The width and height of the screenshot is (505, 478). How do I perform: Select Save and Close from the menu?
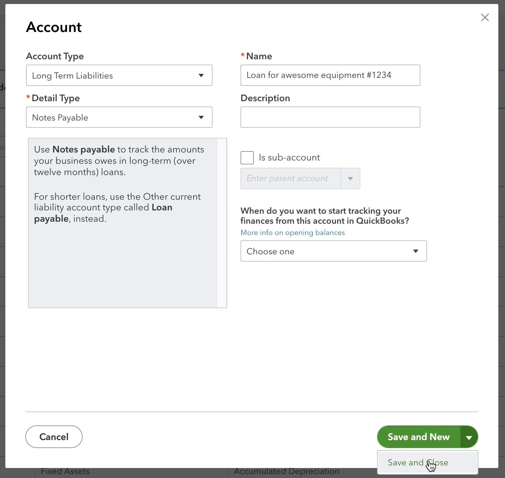(x=418, y=462)
